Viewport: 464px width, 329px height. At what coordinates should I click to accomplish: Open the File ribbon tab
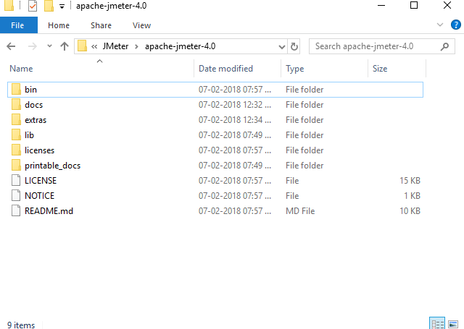(x=19, y=25)
